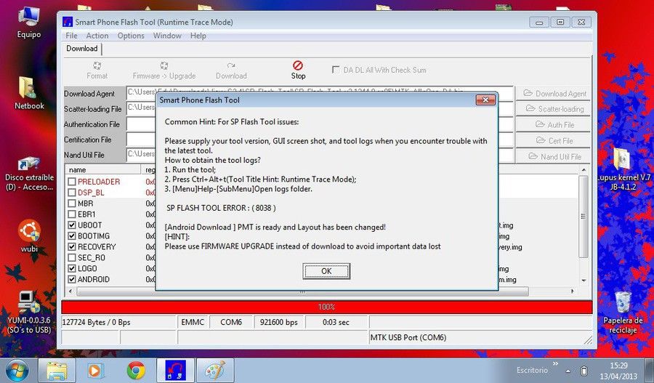Check the SEC_RO partition box
654x383 pixels.
point(72,257)
